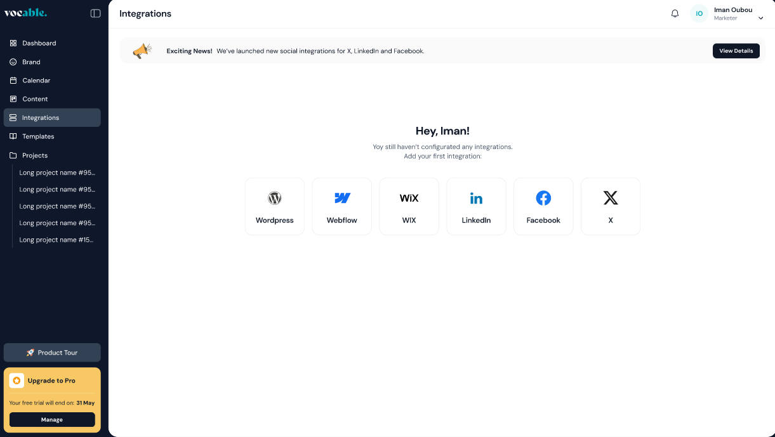Open the Calendar section
This screenshot has width=775, height=437.
click(x=37, y=80)
